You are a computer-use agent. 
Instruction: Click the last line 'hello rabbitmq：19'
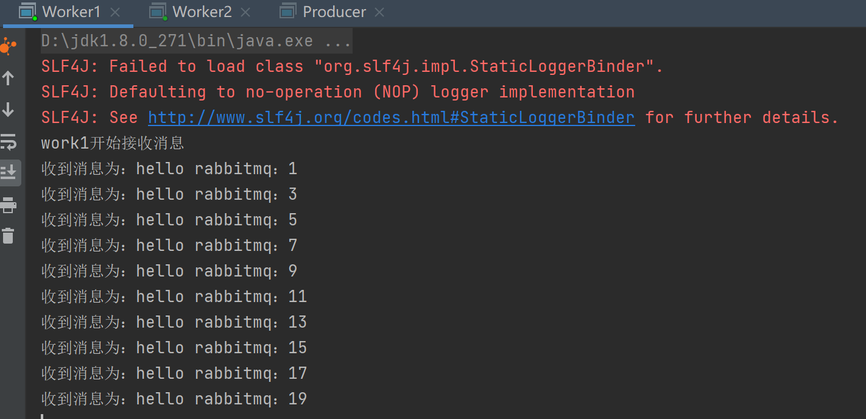pyautogui.click(x=174, y=399)
